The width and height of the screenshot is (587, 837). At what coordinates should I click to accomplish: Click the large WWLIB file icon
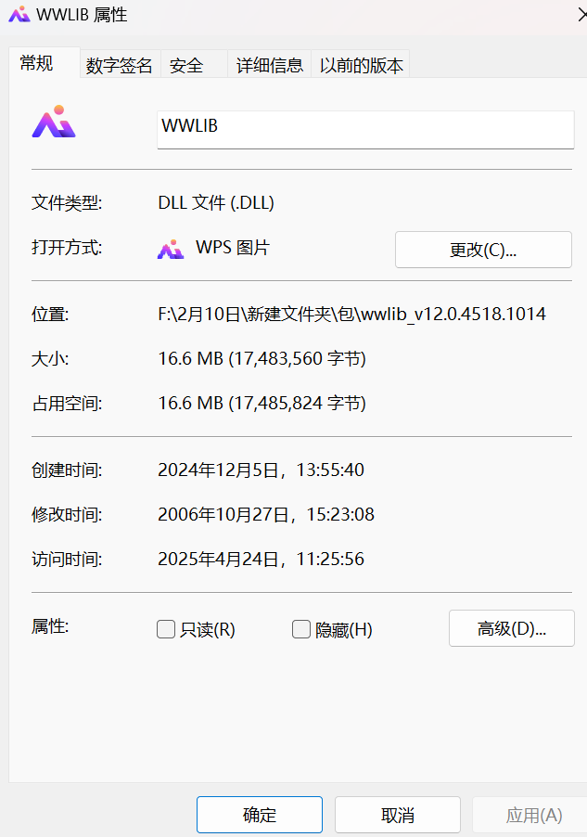click(54, 122)
